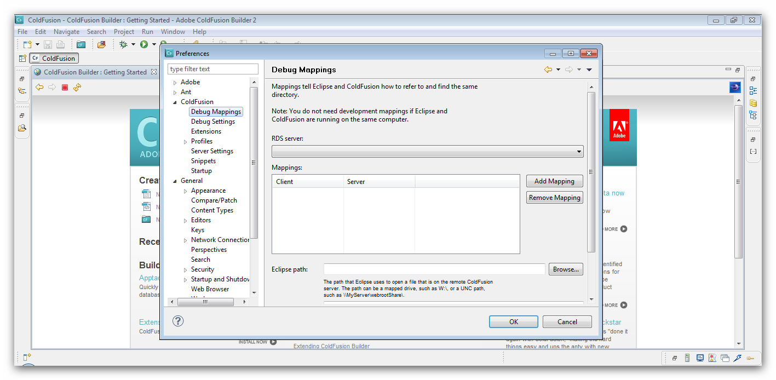Open the Help menu

[x=199, y=32]
